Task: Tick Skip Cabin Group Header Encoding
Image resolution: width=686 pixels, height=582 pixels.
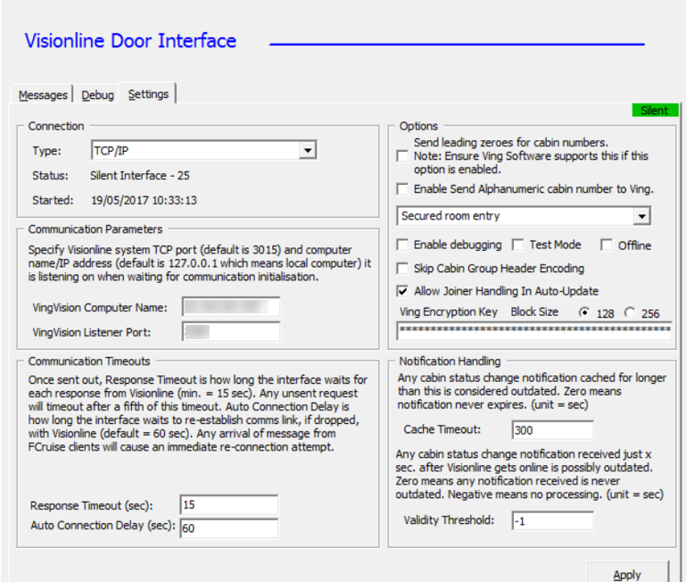Action: tap(402, 268)
